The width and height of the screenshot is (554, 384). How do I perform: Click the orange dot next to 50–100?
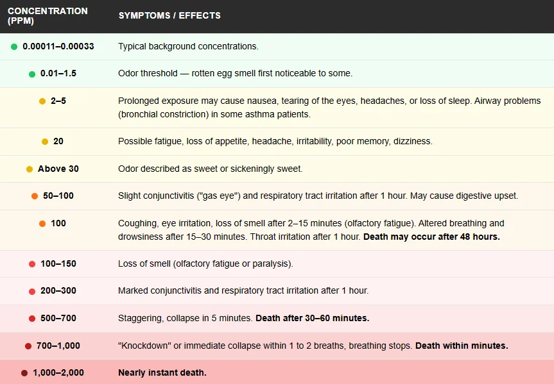pos(35,196)
